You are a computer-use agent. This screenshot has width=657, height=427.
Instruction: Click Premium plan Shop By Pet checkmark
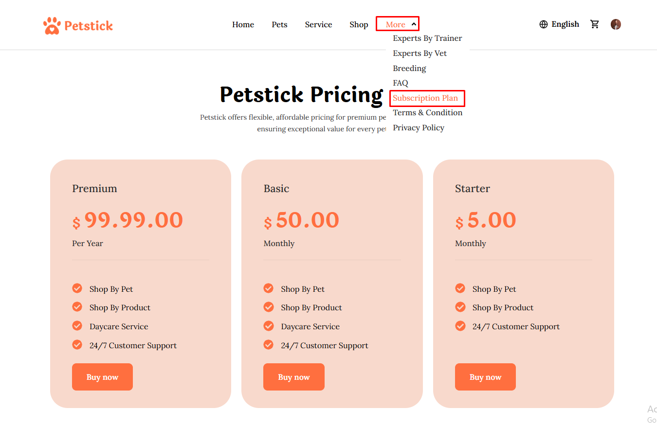[x=77, y=288]
